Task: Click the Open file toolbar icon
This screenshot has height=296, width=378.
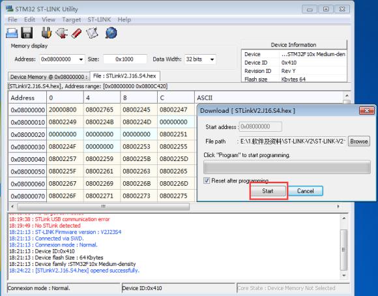Action: (x=12, y=33)
